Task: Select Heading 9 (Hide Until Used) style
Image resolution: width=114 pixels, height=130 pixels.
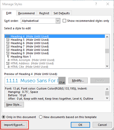Action: coord(55,53)
